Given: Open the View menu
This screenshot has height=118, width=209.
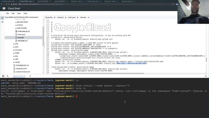Looking at the screenshot, I should 19,13.
